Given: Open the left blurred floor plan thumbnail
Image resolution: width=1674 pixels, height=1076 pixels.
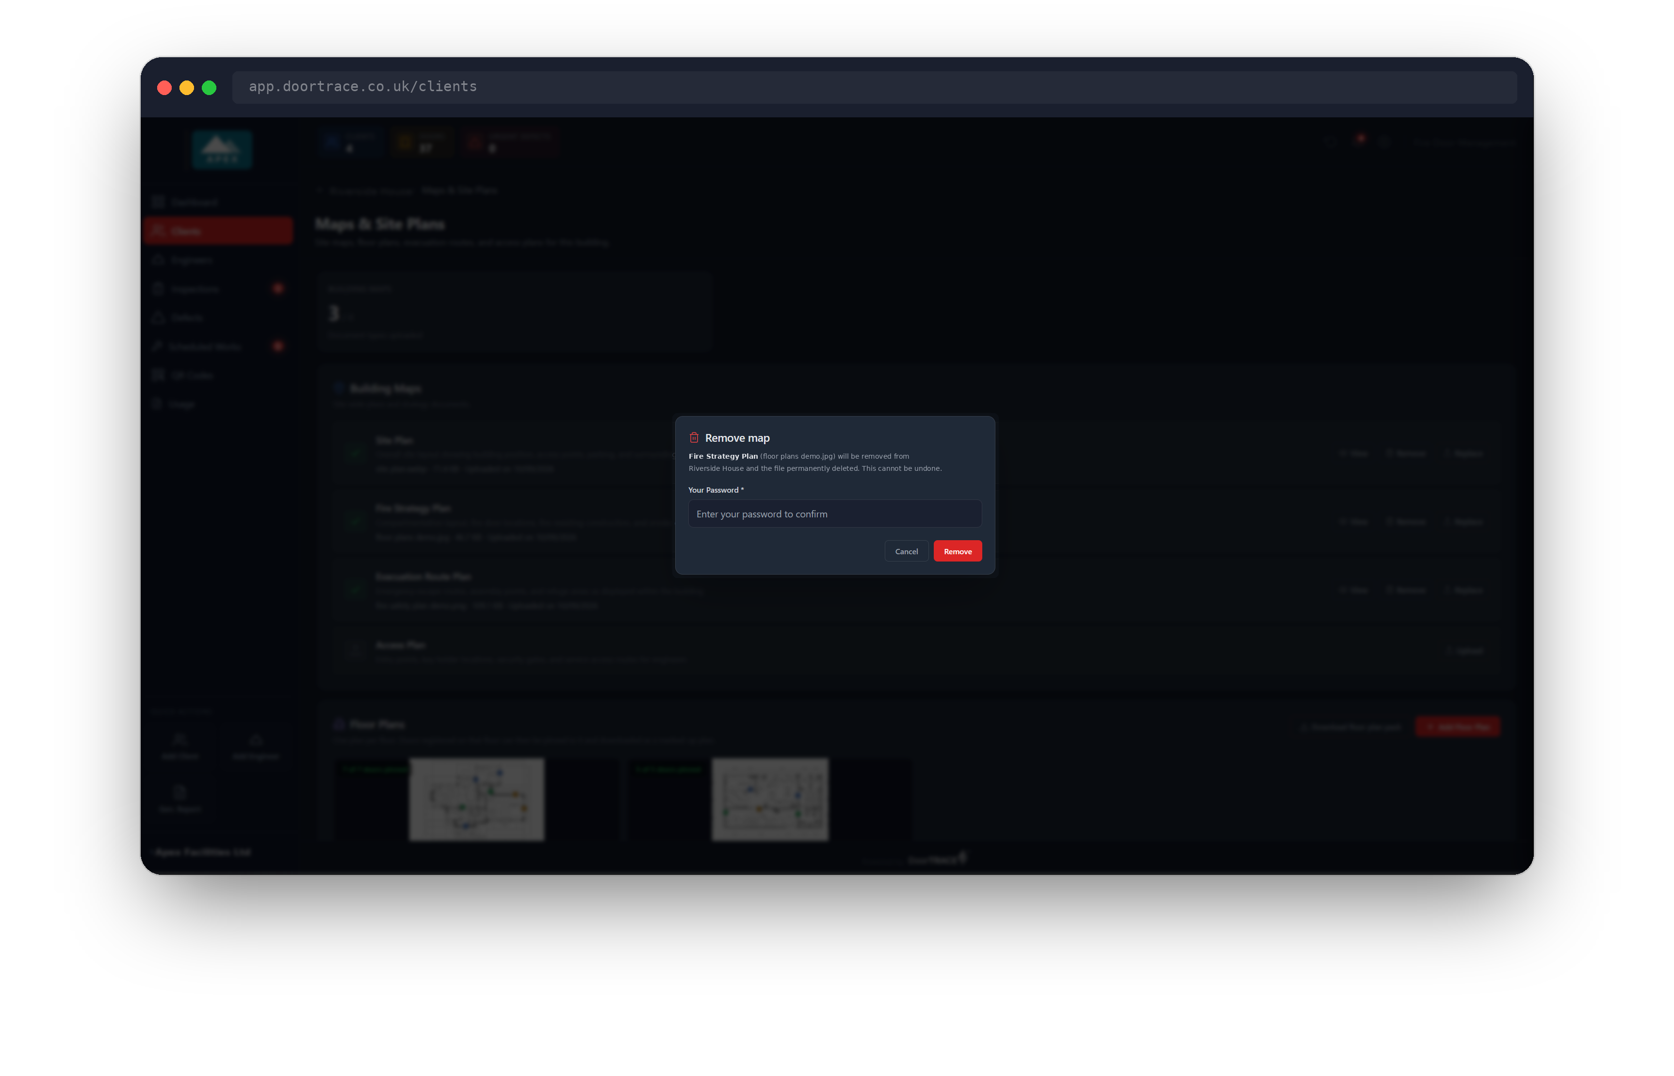Looking at the screenshot, I should click(x=476, y=799).
